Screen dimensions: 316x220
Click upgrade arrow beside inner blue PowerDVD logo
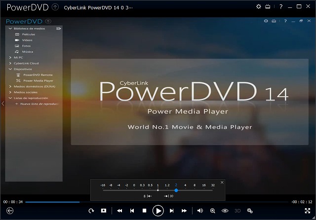48,21
